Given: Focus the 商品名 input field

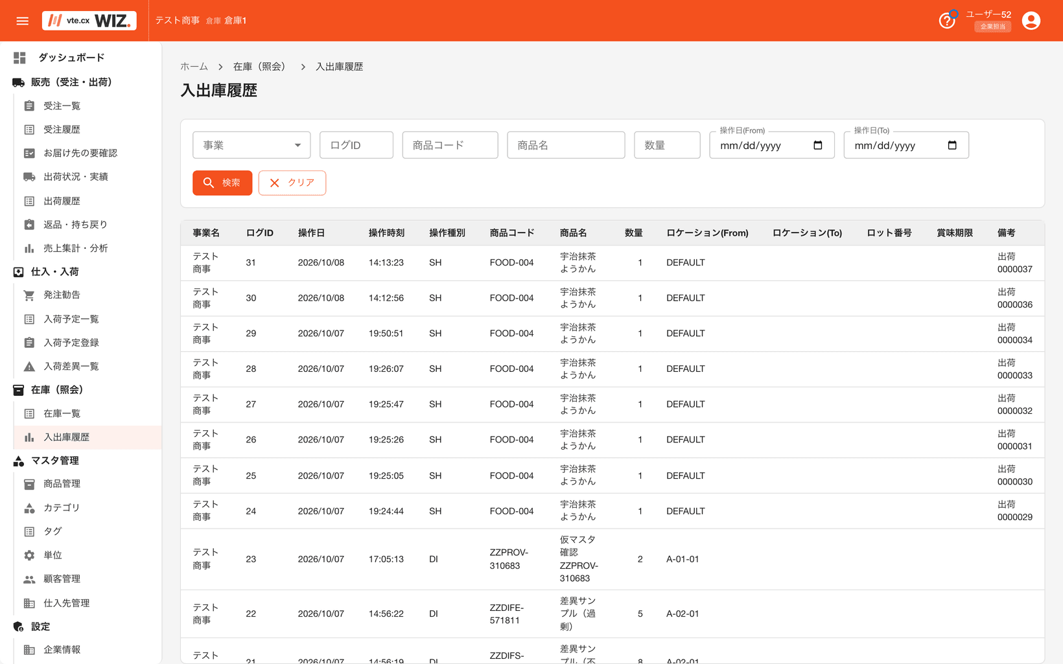Looking at the screenshot, I should [x=566, y=145].
